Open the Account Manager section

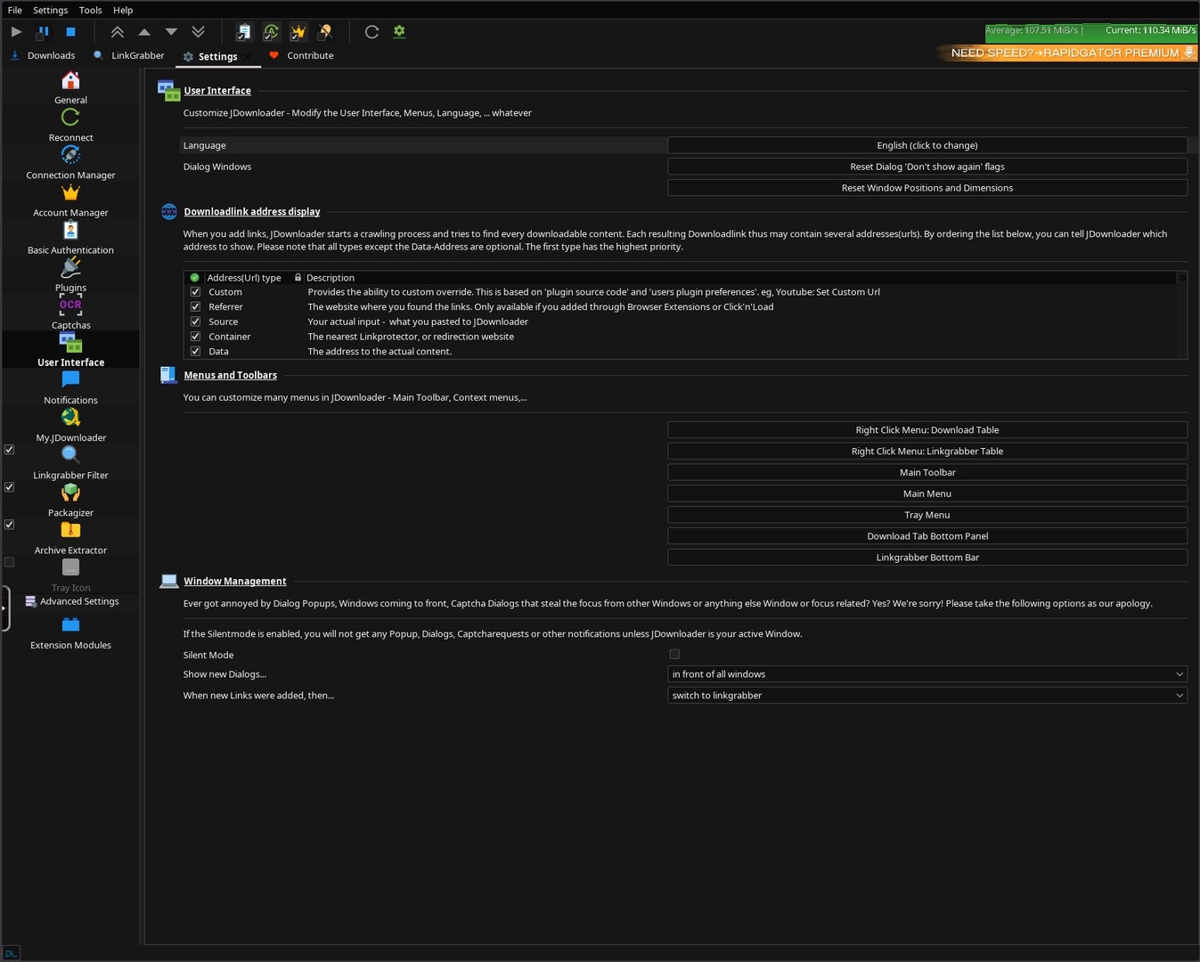(x=70, y=200)
